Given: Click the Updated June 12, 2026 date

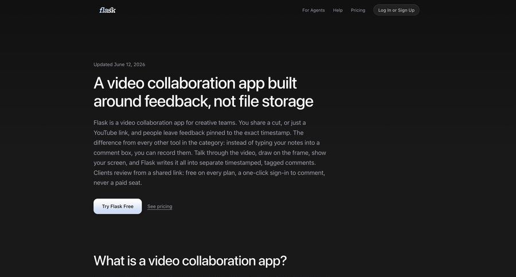Looking at the screenshot, I should pos(119,65).
